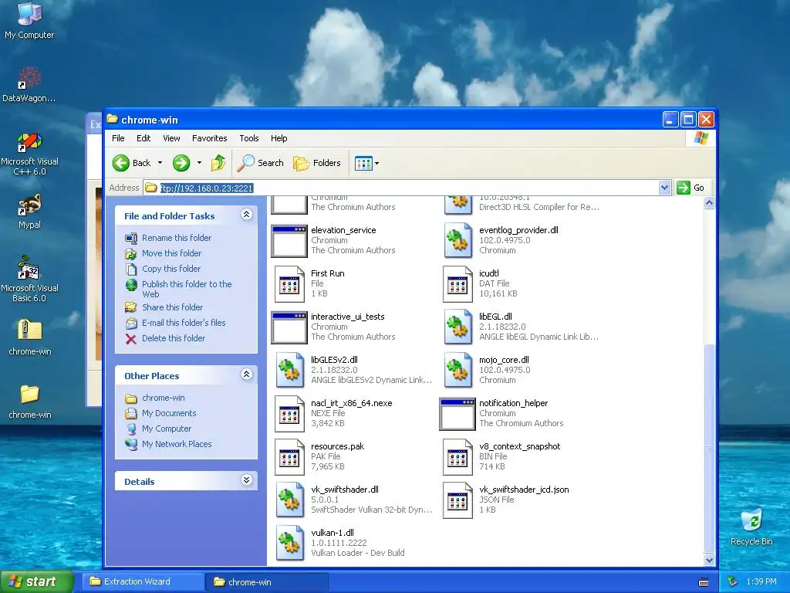The height and width of the screenshot is (593, 790).
Task: Select interactive_ui_tests application
Action: click(333, 327)
